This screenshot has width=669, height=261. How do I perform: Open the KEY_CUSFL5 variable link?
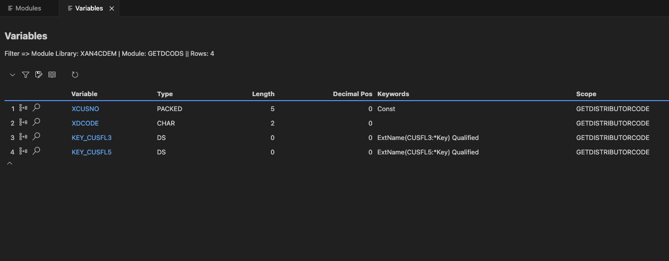(x=91, y=152)
